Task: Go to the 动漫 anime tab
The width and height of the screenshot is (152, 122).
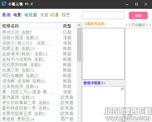Action: pos(54,15)
